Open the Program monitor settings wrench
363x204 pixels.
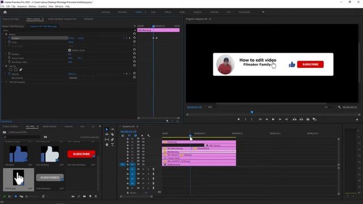[339, 107]
